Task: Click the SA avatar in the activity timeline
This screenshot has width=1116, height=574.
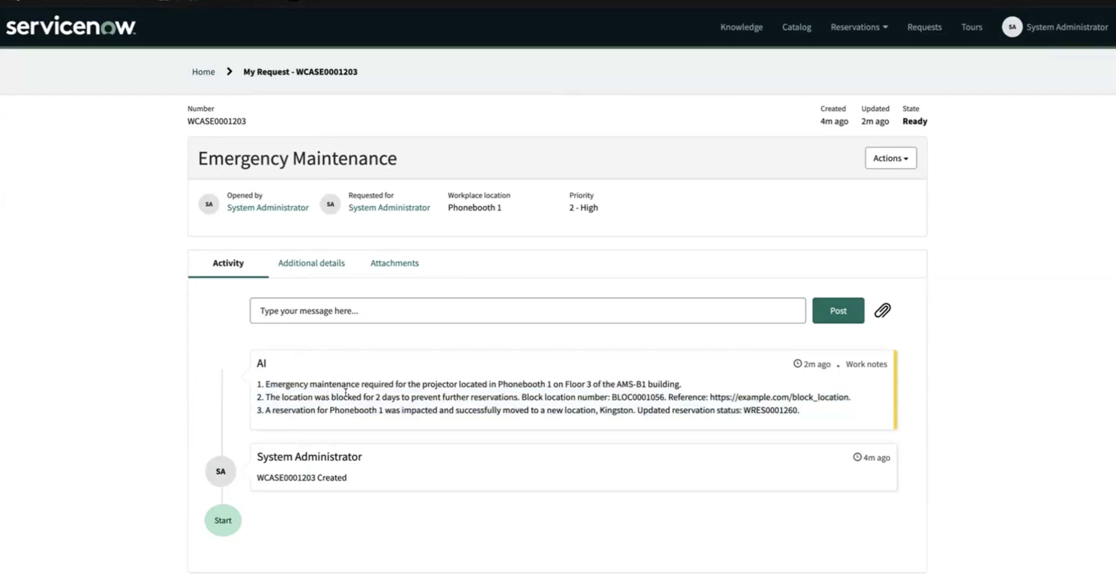Action: [220, 471]
